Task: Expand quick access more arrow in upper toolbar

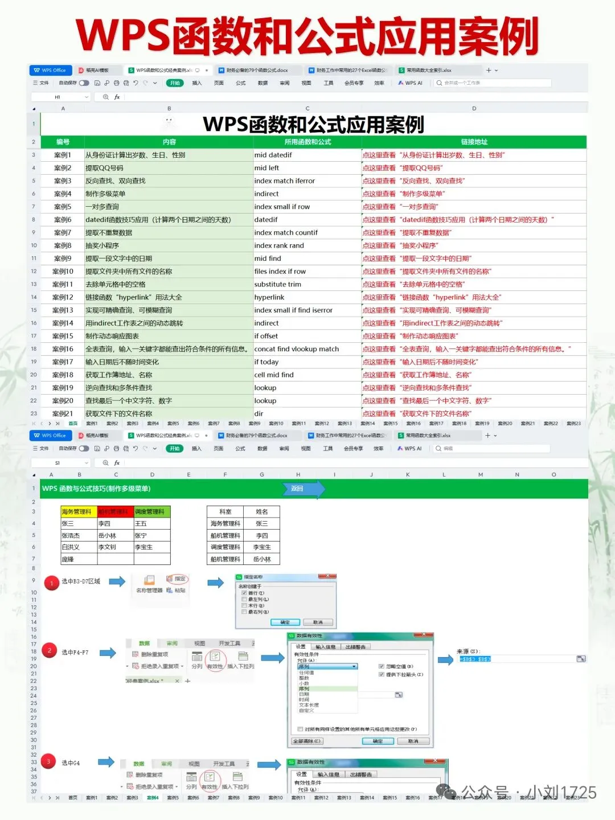Action: pyautogui.click(x=155, y=83)
